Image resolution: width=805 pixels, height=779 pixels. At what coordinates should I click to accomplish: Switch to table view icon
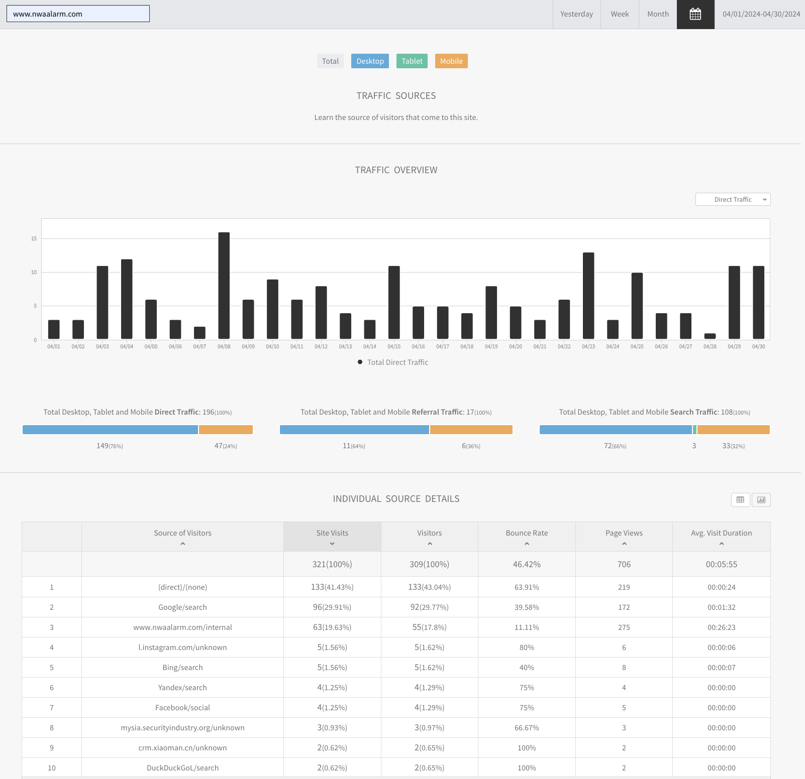pos(740,500)
